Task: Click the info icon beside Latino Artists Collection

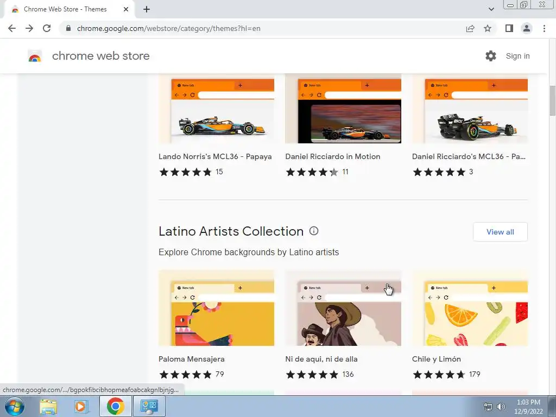Action: 314,231
